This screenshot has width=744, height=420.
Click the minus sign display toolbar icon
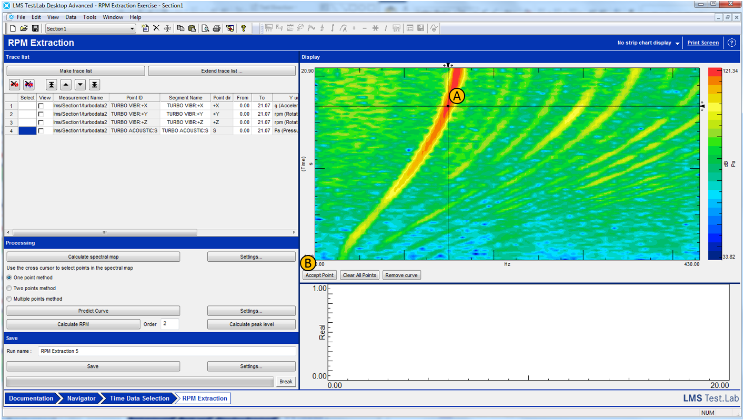click(365, 28)
